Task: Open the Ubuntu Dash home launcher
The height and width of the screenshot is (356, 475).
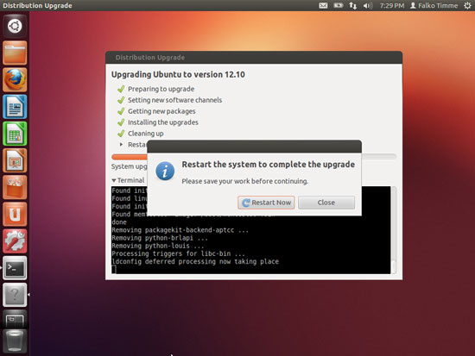Action: [x=15, y=26]
